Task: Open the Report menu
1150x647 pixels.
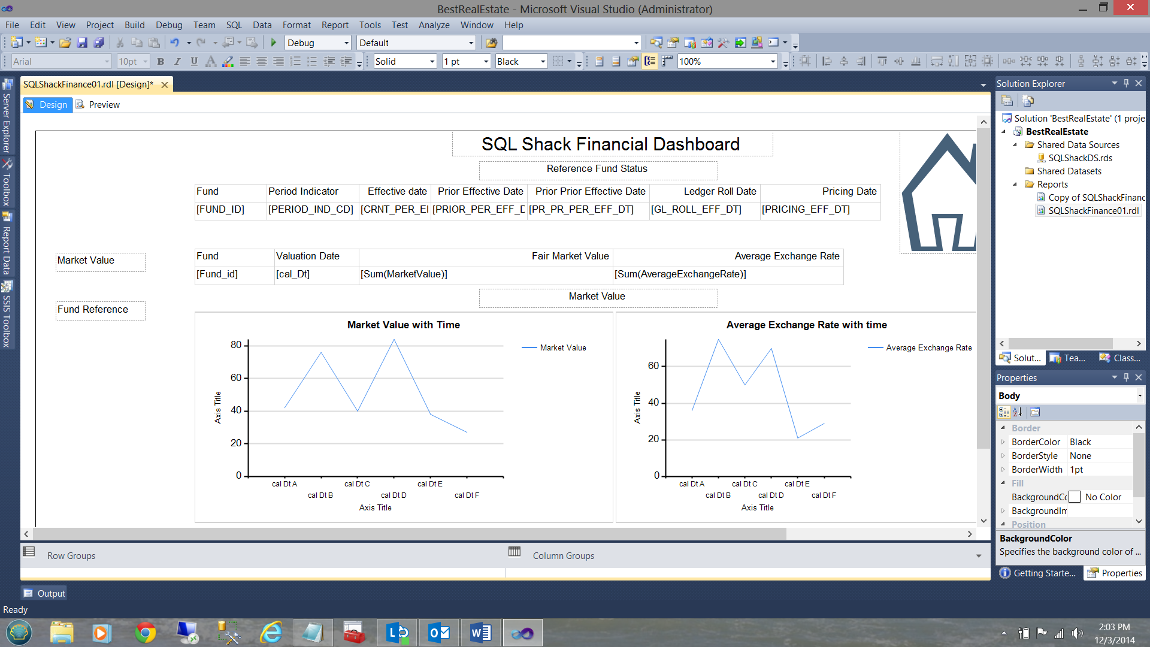Action: tap(334, 25)
